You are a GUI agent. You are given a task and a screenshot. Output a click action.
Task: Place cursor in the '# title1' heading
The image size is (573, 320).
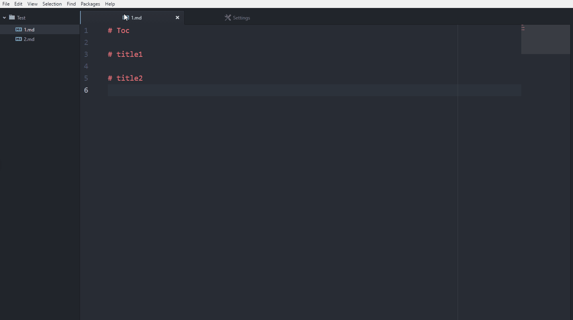pos(125,54)
